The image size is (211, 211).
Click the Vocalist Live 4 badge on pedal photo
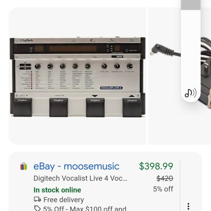coord(111,88)
